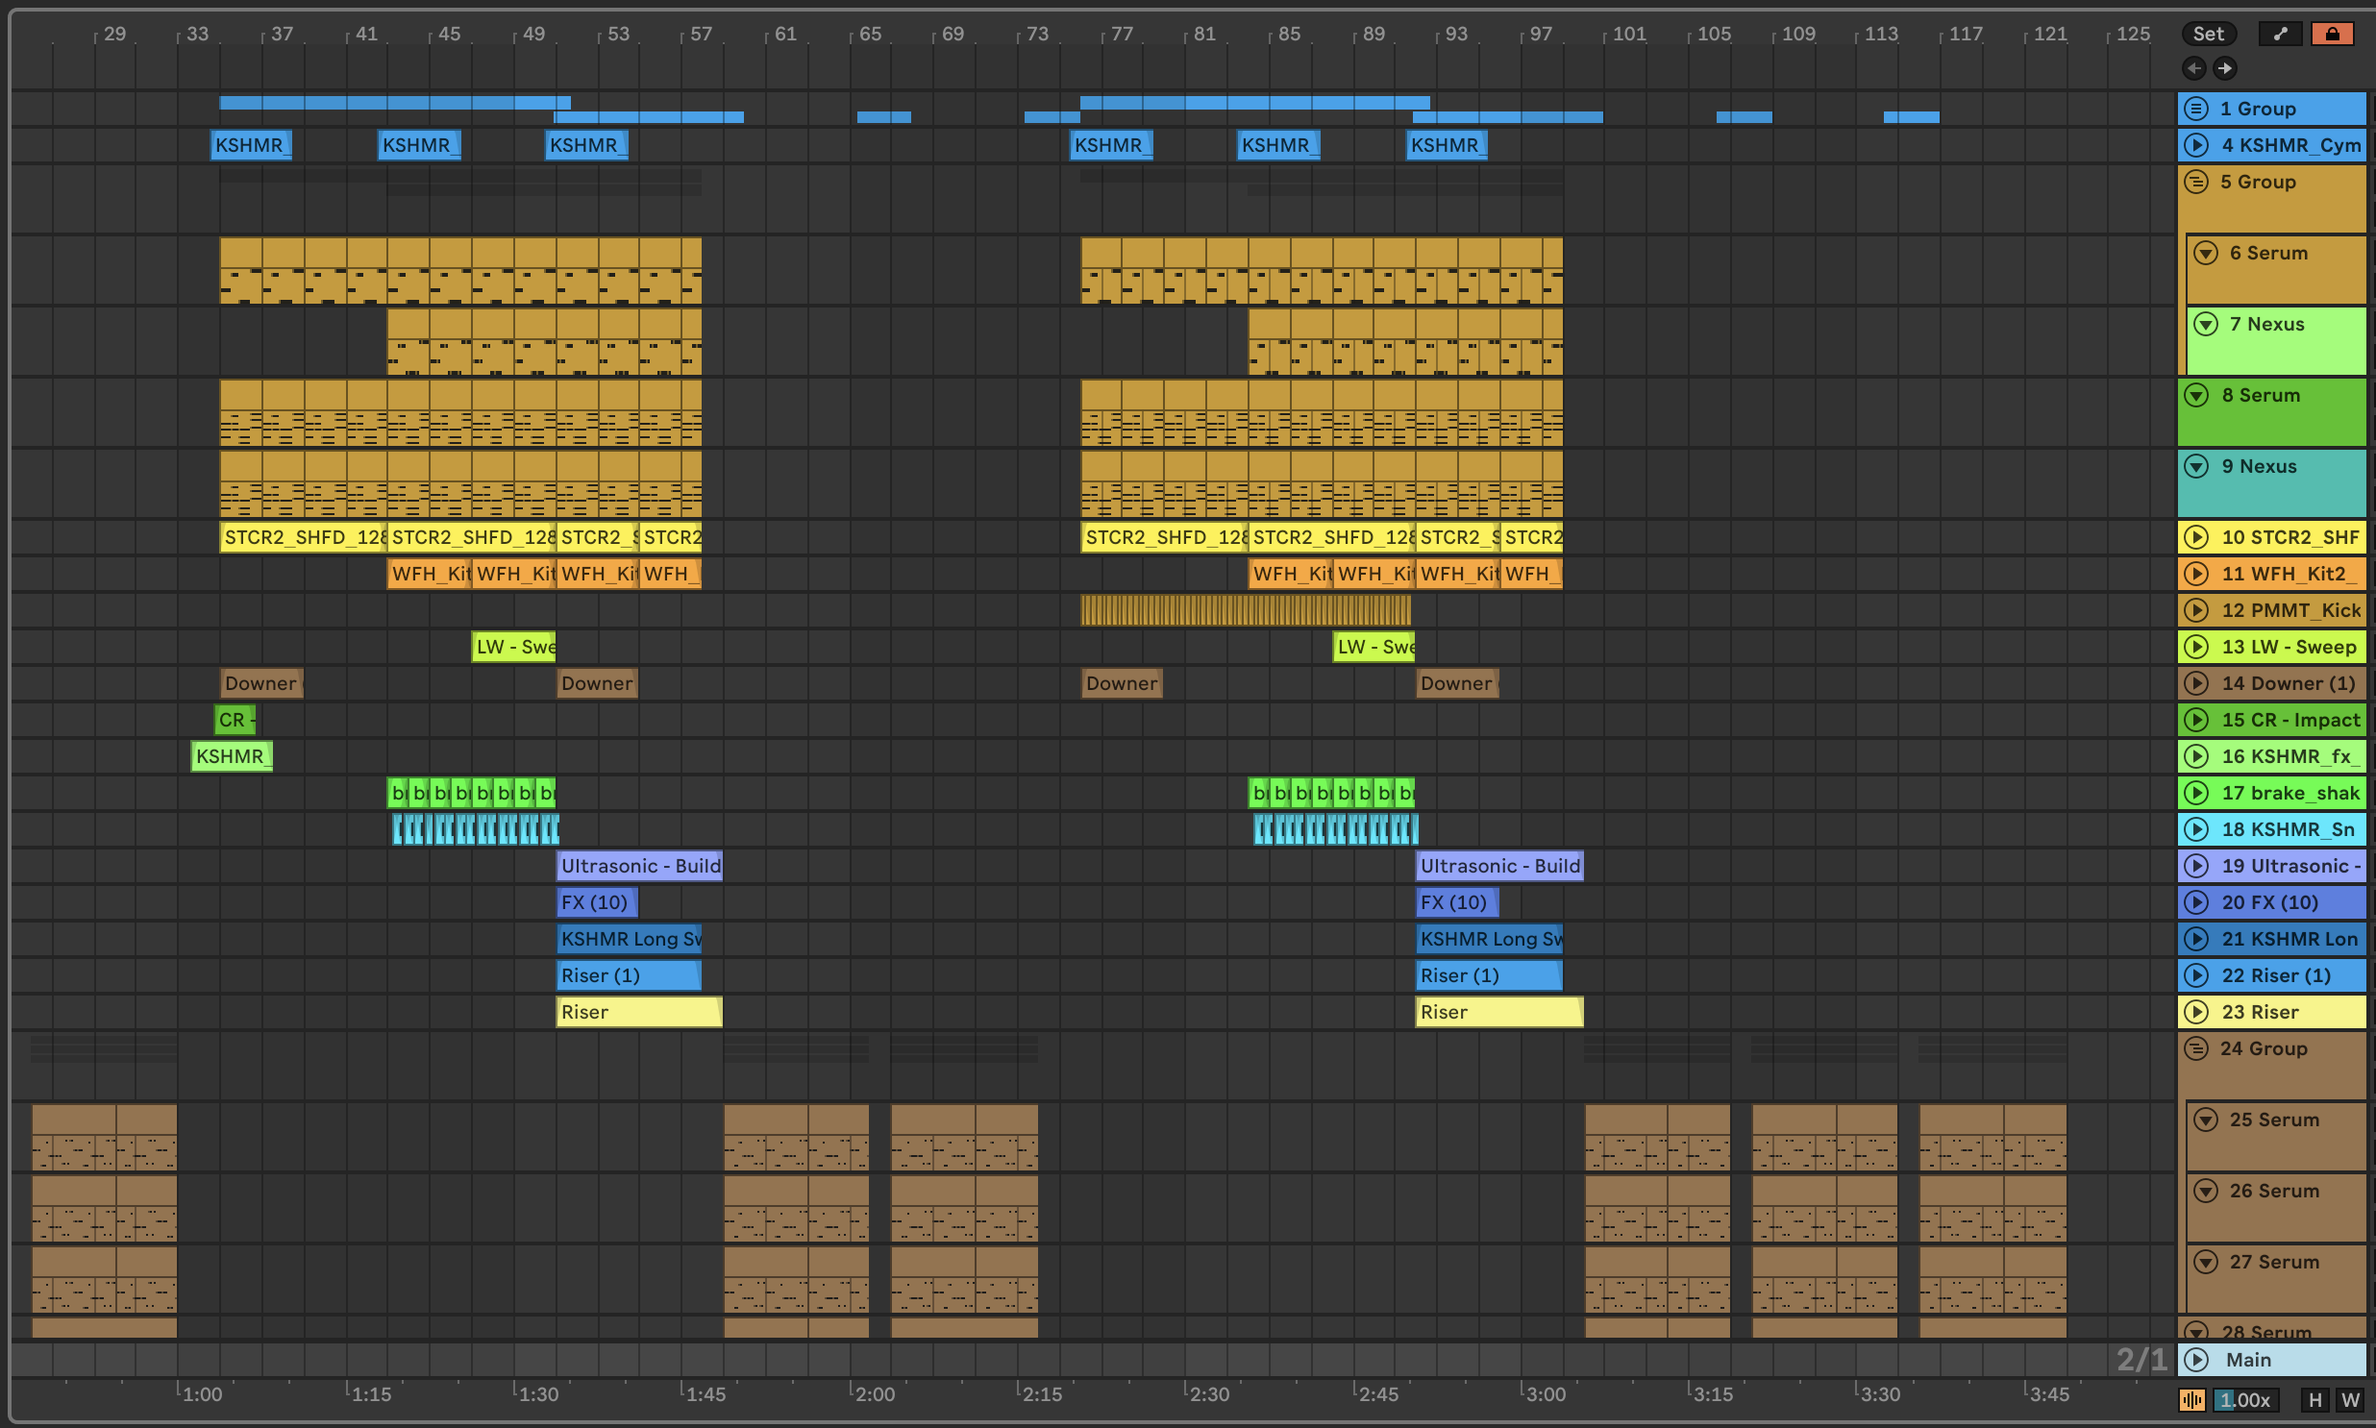Click the W optimize width button
Viewport: 2376px width, 1428px height.
pos(2351,1400)
